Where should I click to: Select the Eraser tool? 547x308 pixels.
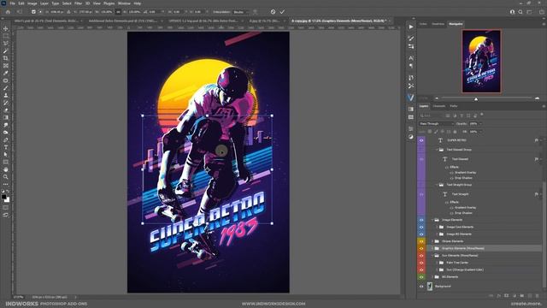tap(6, 110)
